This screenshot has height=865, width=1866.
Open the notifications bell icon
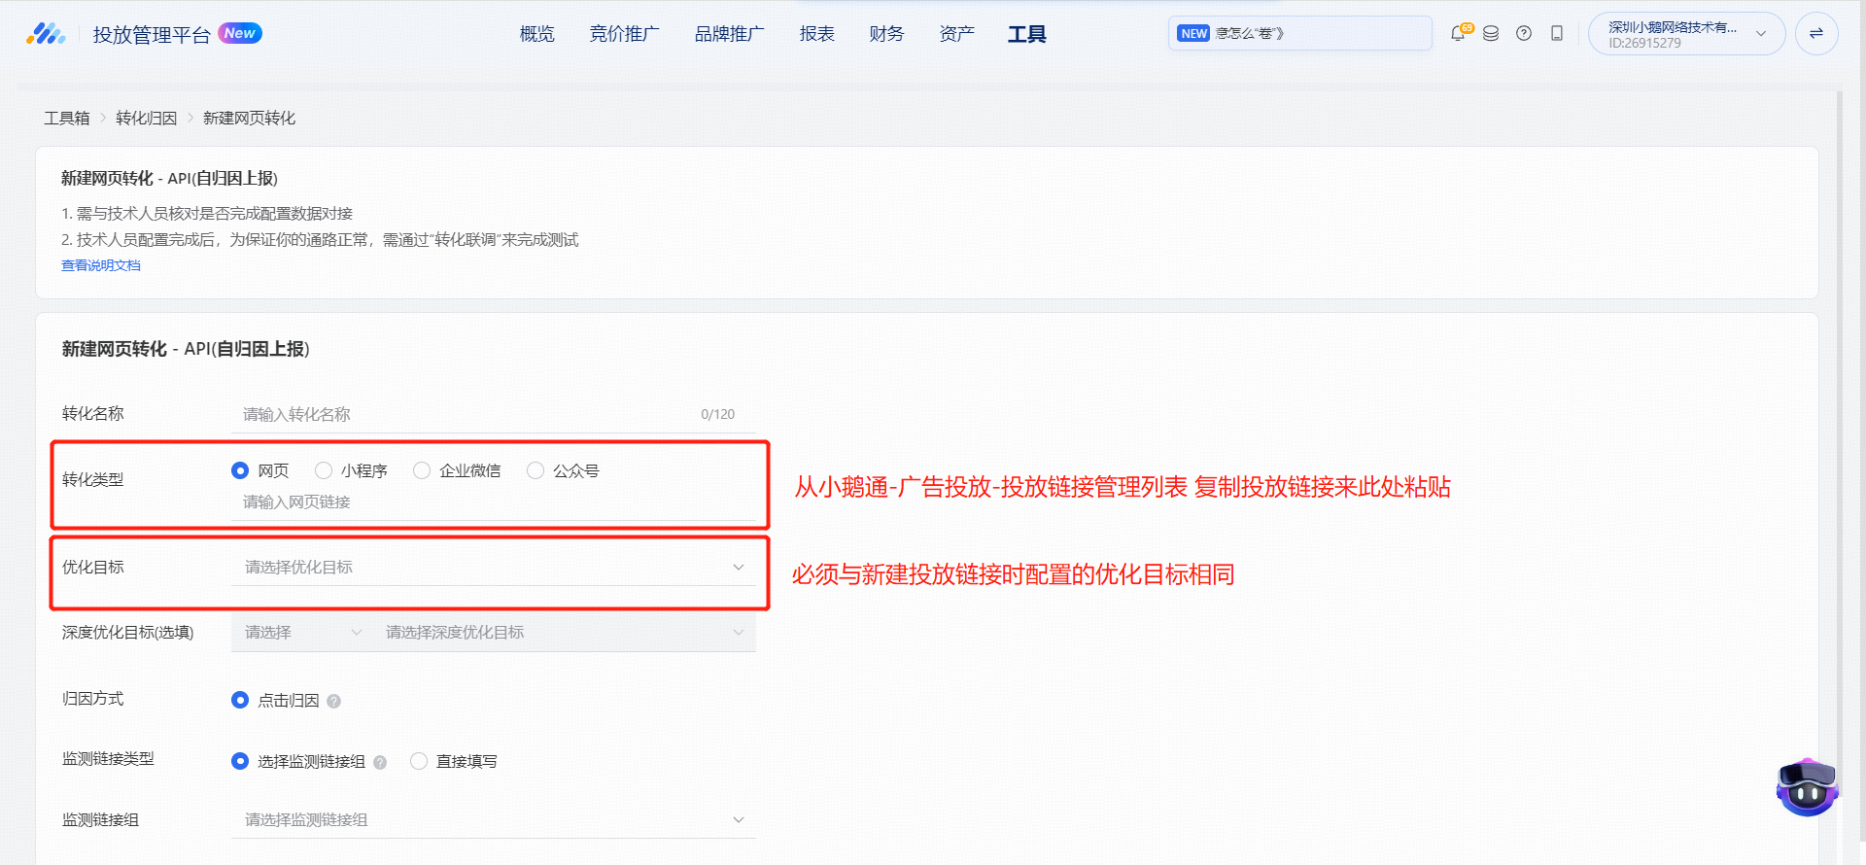pos(1458,33)
